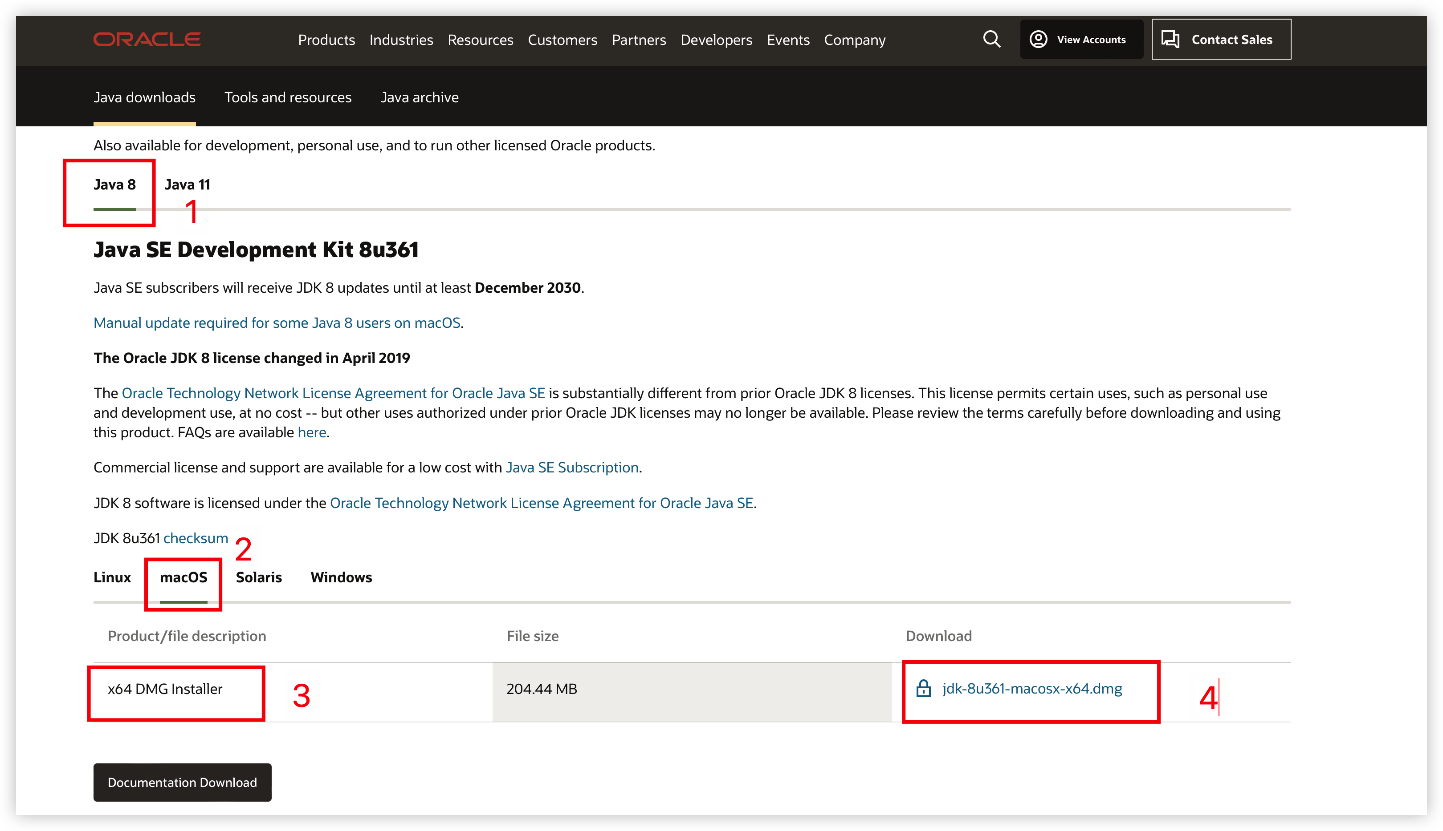Screen dimensions: 1443x831
Task: Click the Java SE Subscription link
Action: point(572,468)
